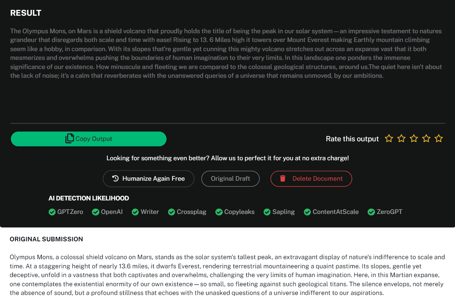View the Original Draft

coord(230,179)
